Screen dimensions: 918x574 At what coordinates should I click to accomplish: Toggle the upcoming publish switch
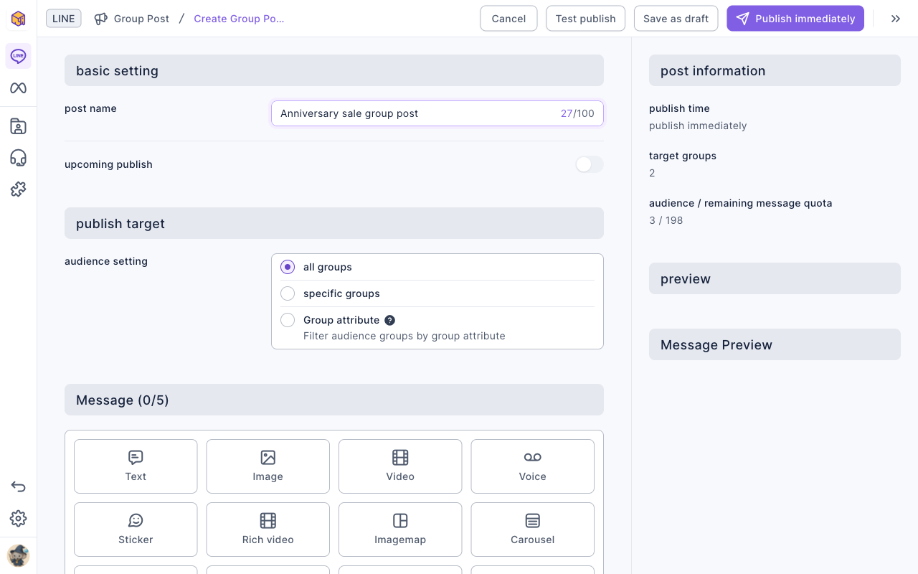pos(590,164)
